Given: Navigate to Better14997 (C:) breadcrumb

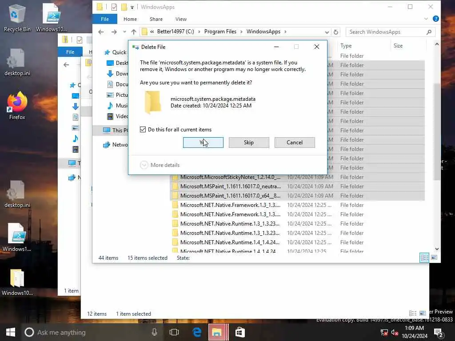Looking at the screenshot, I should (176, 32).
